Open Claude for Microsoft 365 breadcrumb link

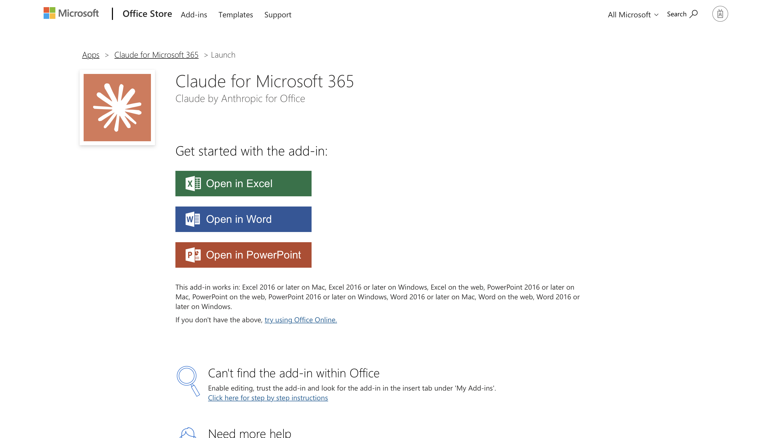156,55
